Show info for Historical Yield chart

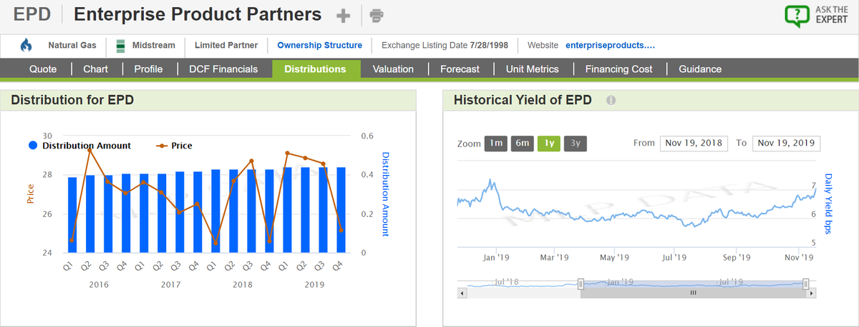click(611, 101)
